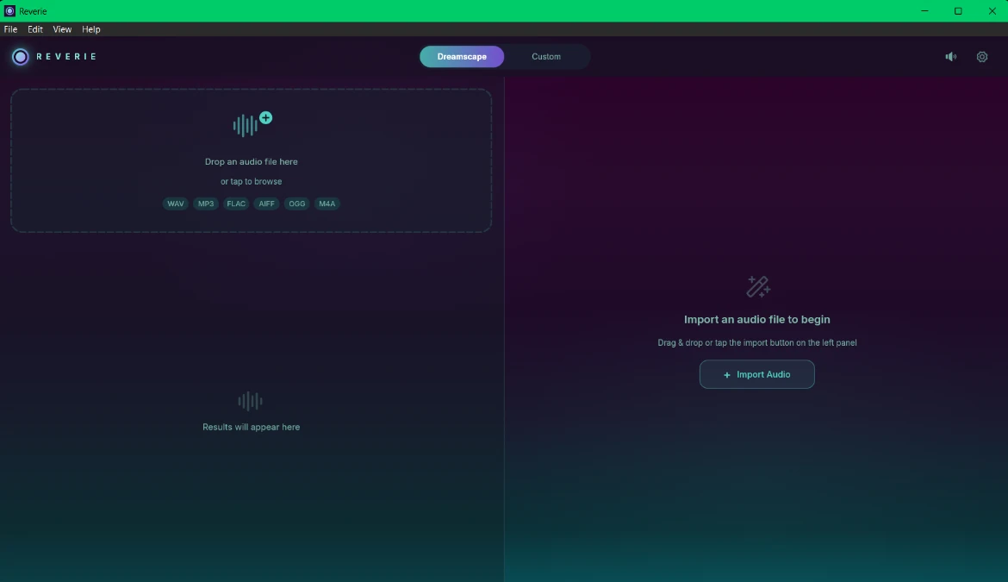Click the results waveform placeholder icon
The height and width of the screenshot is (582, 1008).
tap(250, 401)
